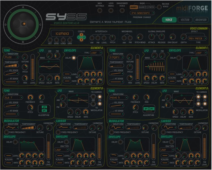Viewport: 212px width, 170px height.
Task: Click Element A rate scaling button
Action: (67, 81)
